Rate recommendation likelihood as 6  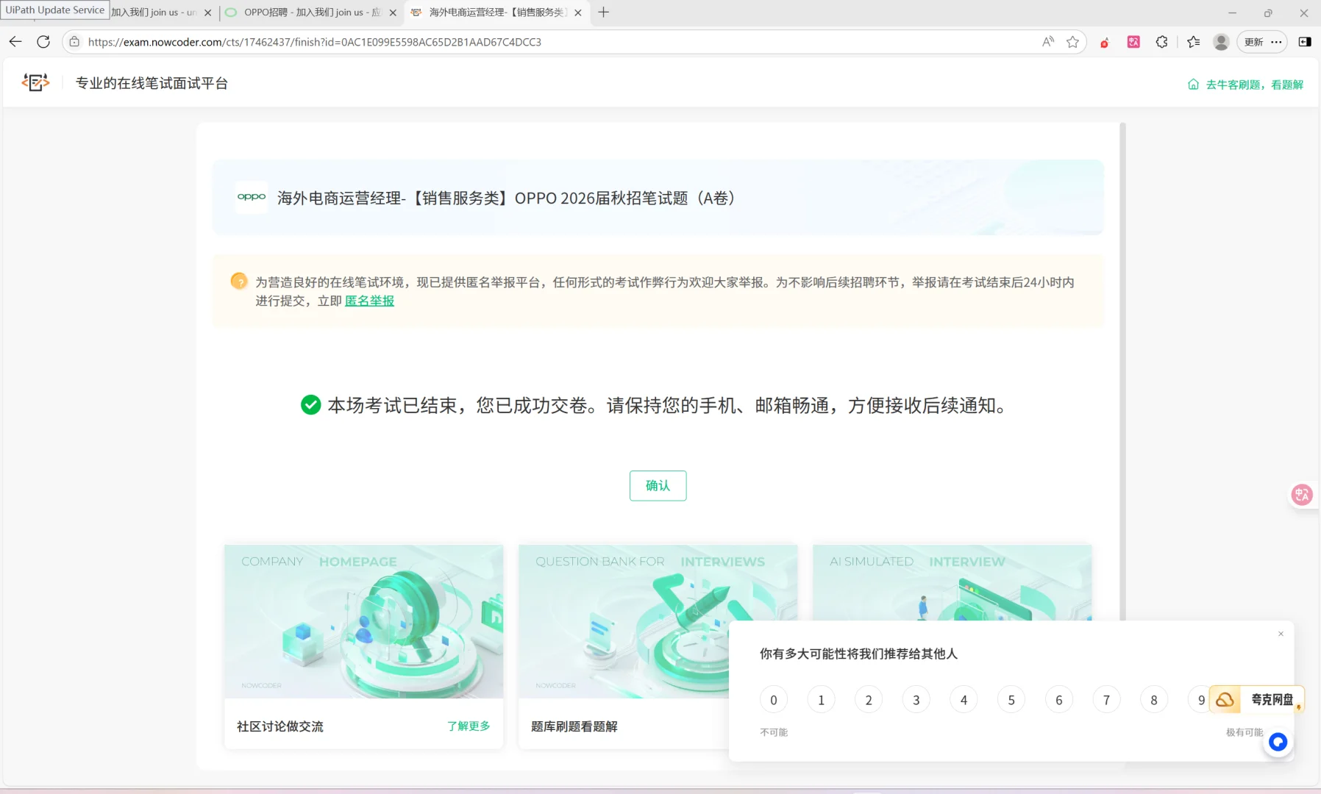[1059, 700]
